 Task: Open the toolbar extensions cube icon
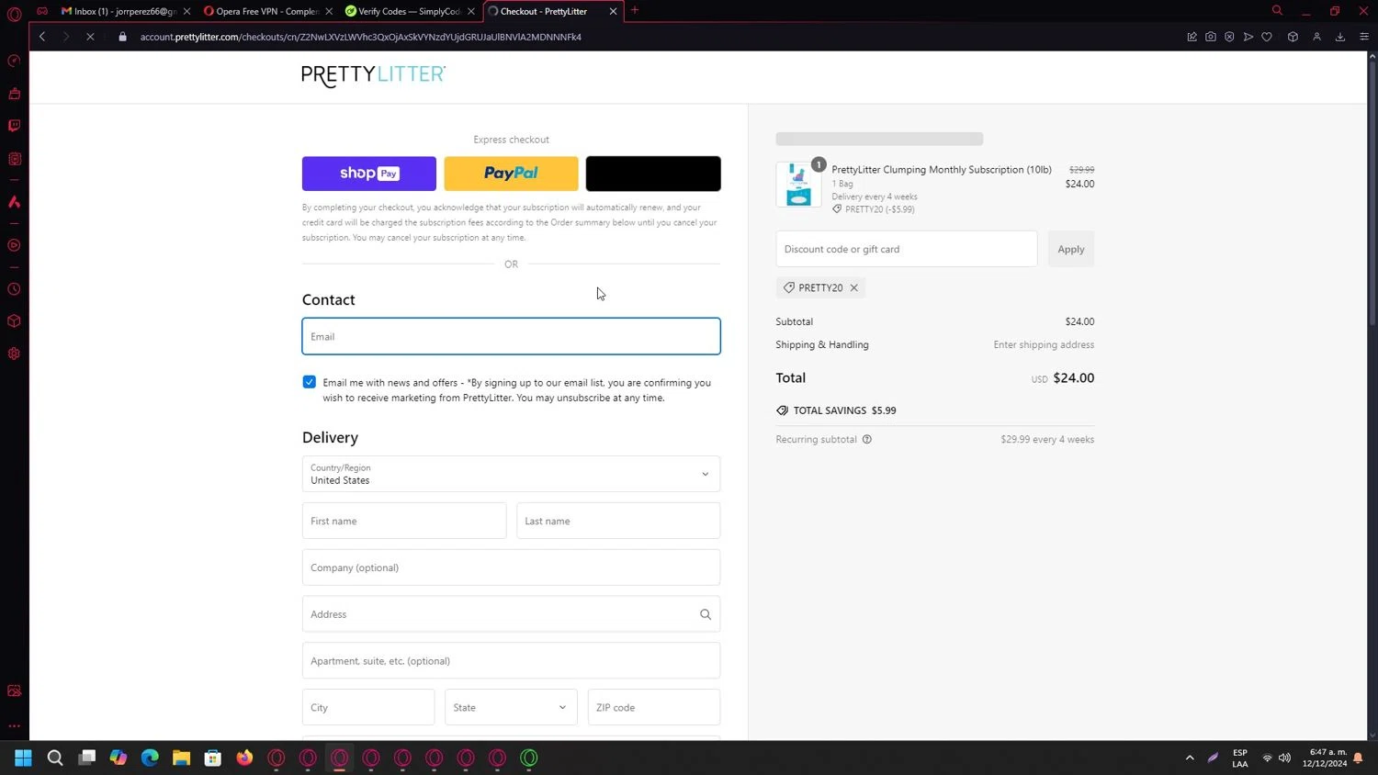(x=1293, y=37)
